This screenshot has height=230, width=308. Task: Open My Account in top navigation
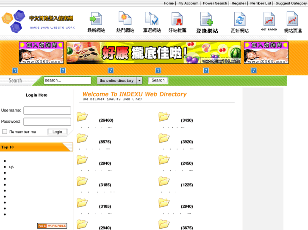pyautogui.click(x=189, y=3)
